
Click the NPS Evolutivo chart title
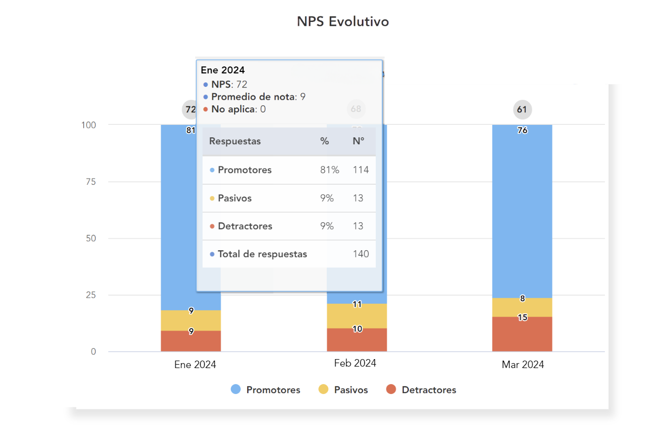pyautogui.click(x=343, y=21)
